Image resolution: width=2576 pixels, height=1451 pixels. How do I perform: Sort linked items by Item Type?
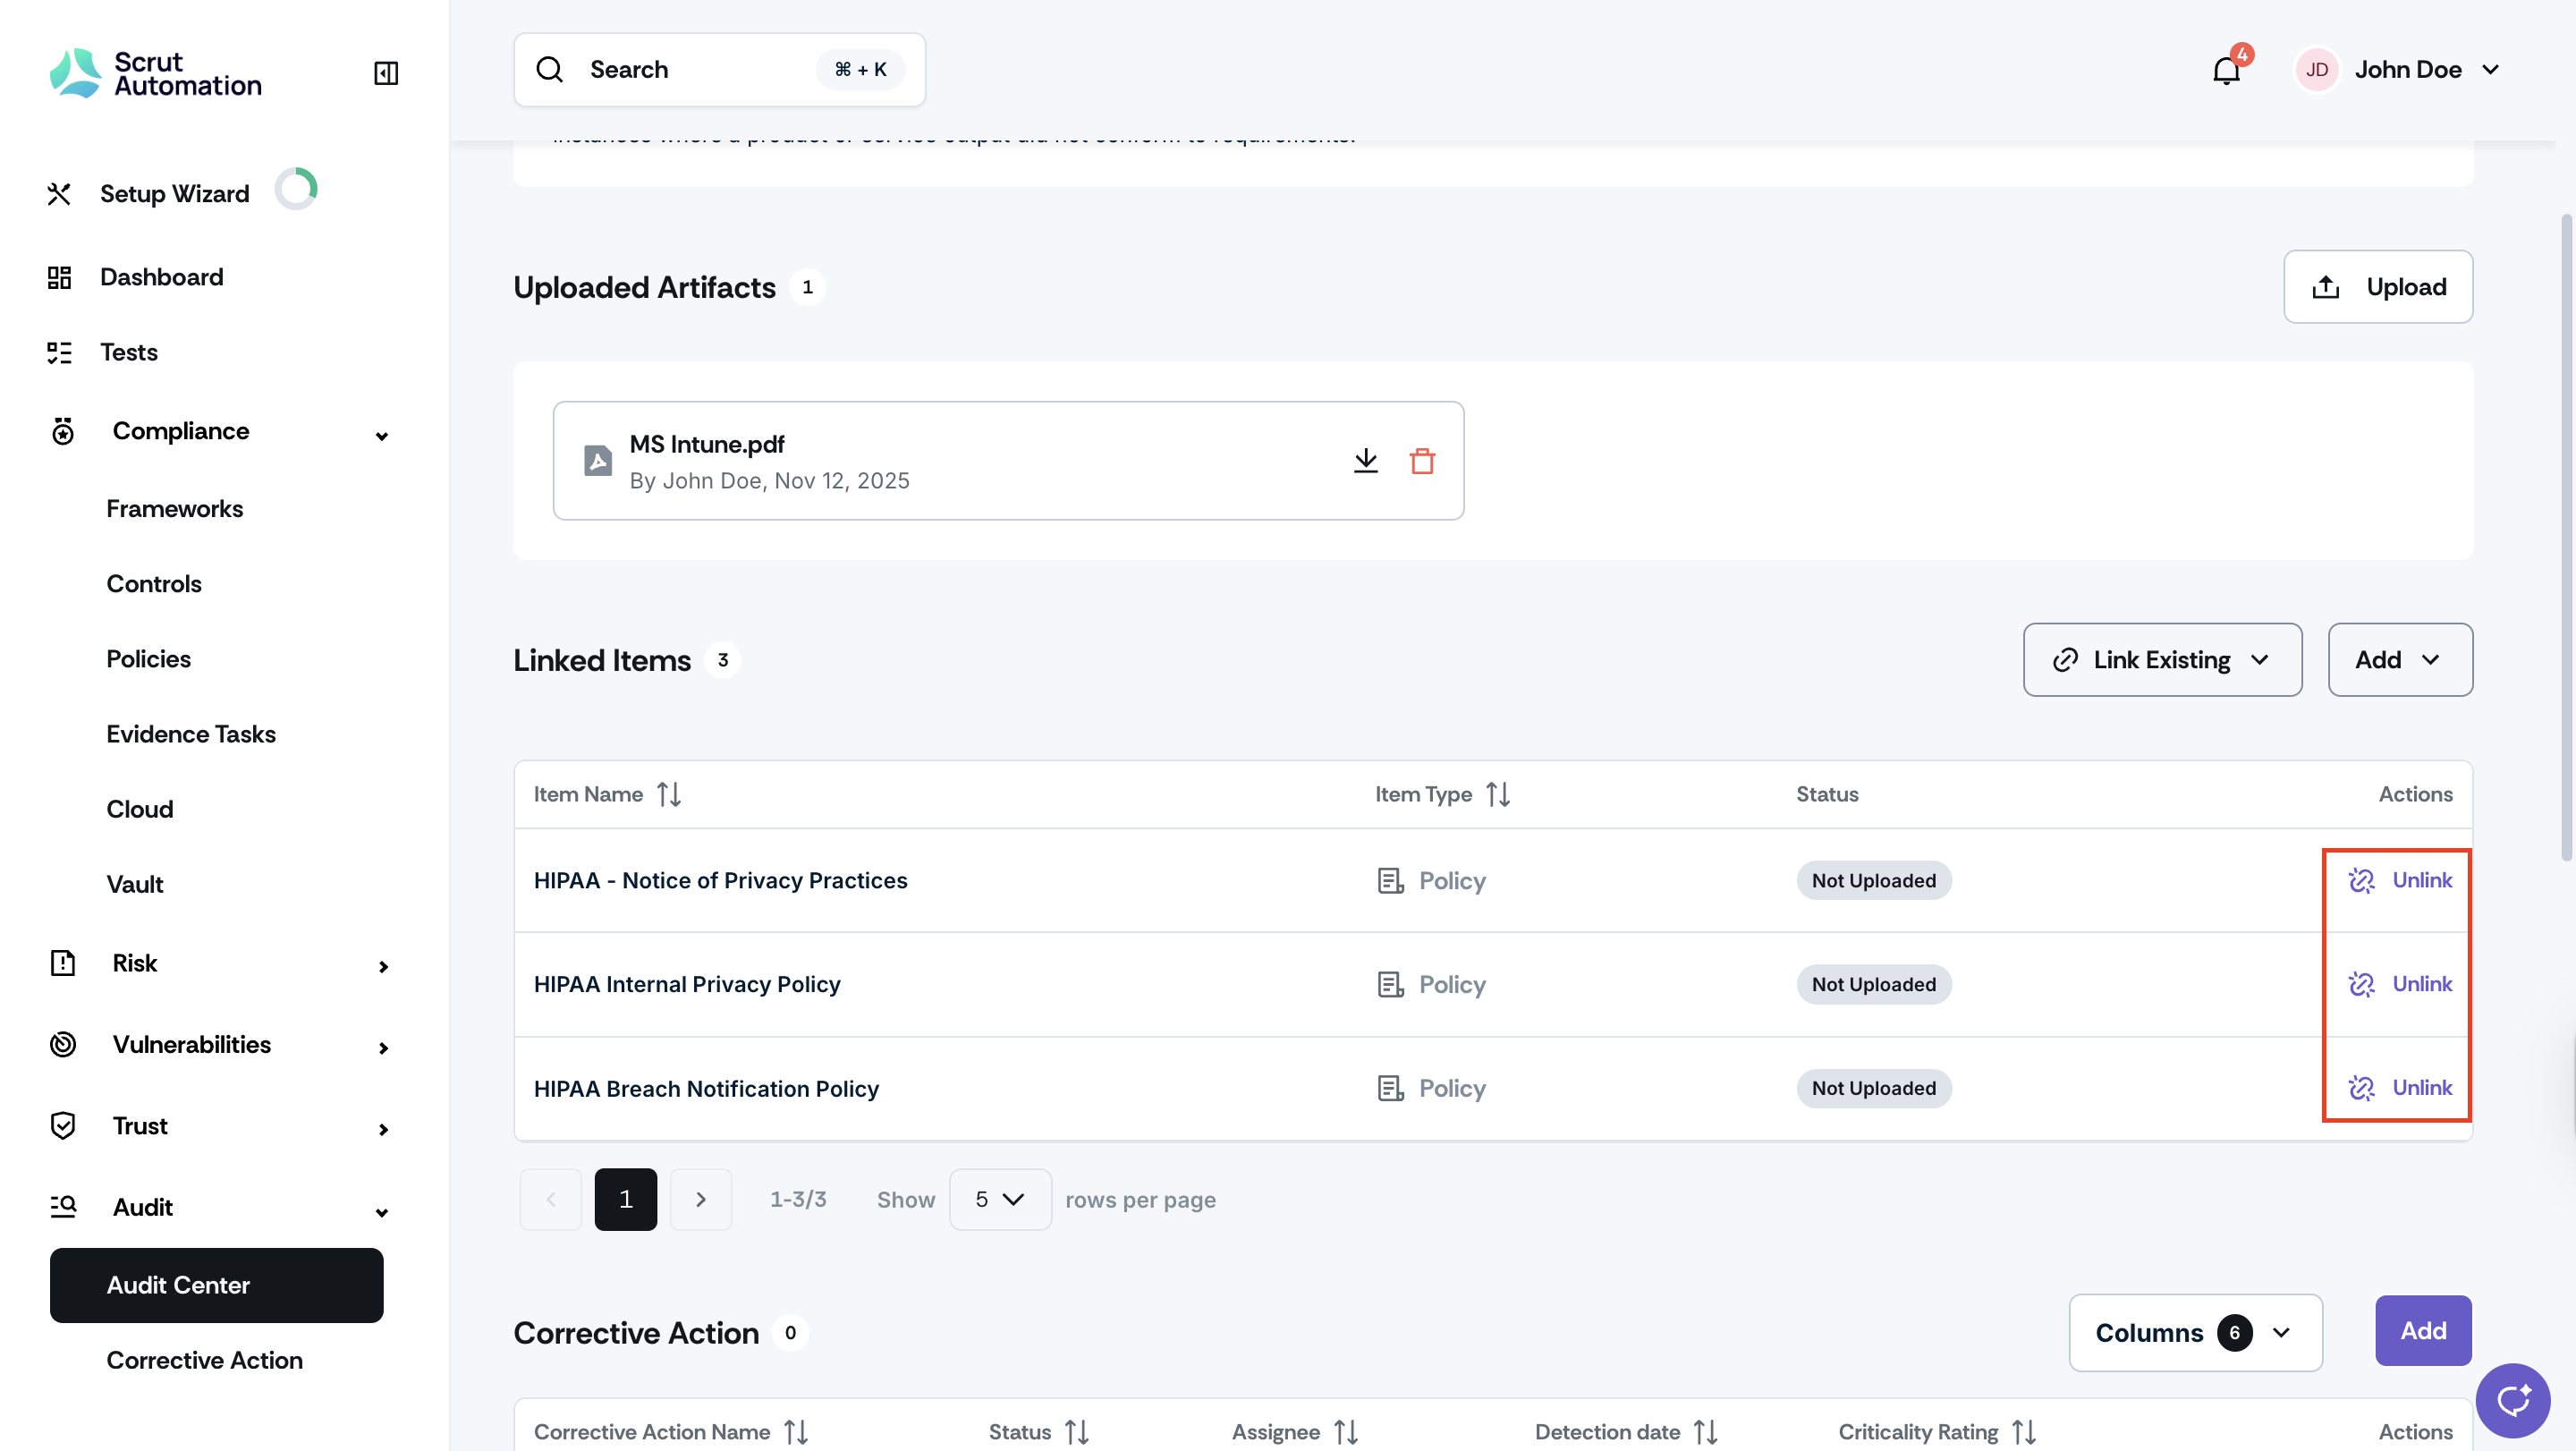(1497, 794)
